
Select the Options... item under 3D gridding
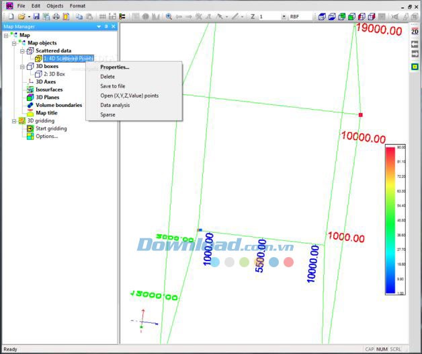coord(46,136)
